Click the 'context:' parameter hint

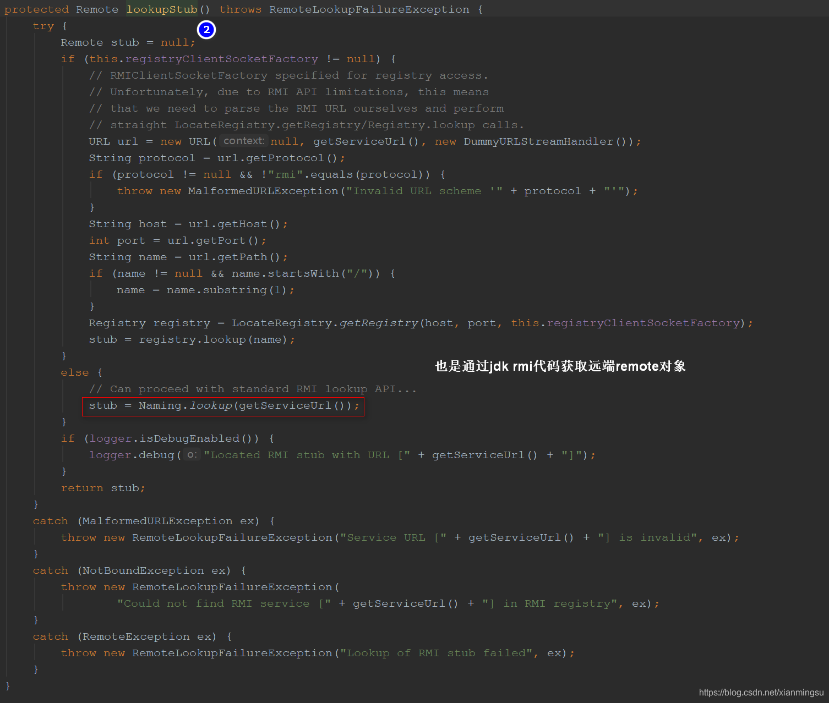[x=244, y=141]
